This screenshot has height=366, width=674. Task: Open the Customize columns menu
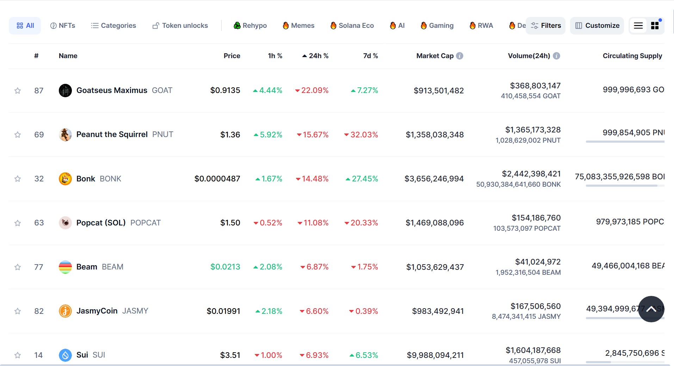point(597,26)
